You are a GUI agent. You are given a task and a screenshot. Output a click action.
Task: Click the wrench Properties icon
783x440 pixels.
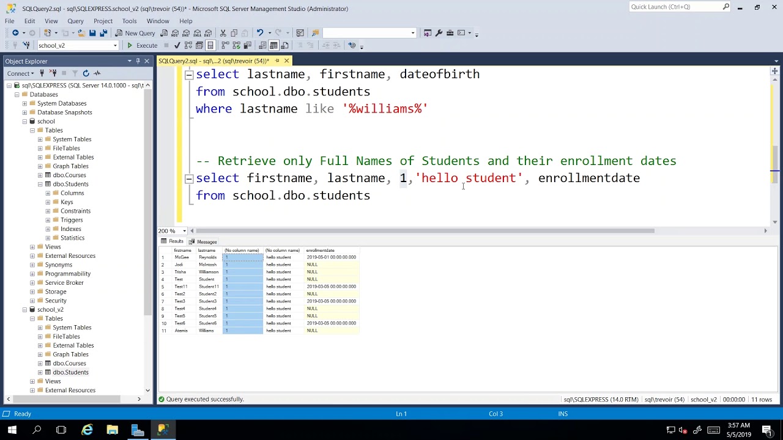[439, 33]
